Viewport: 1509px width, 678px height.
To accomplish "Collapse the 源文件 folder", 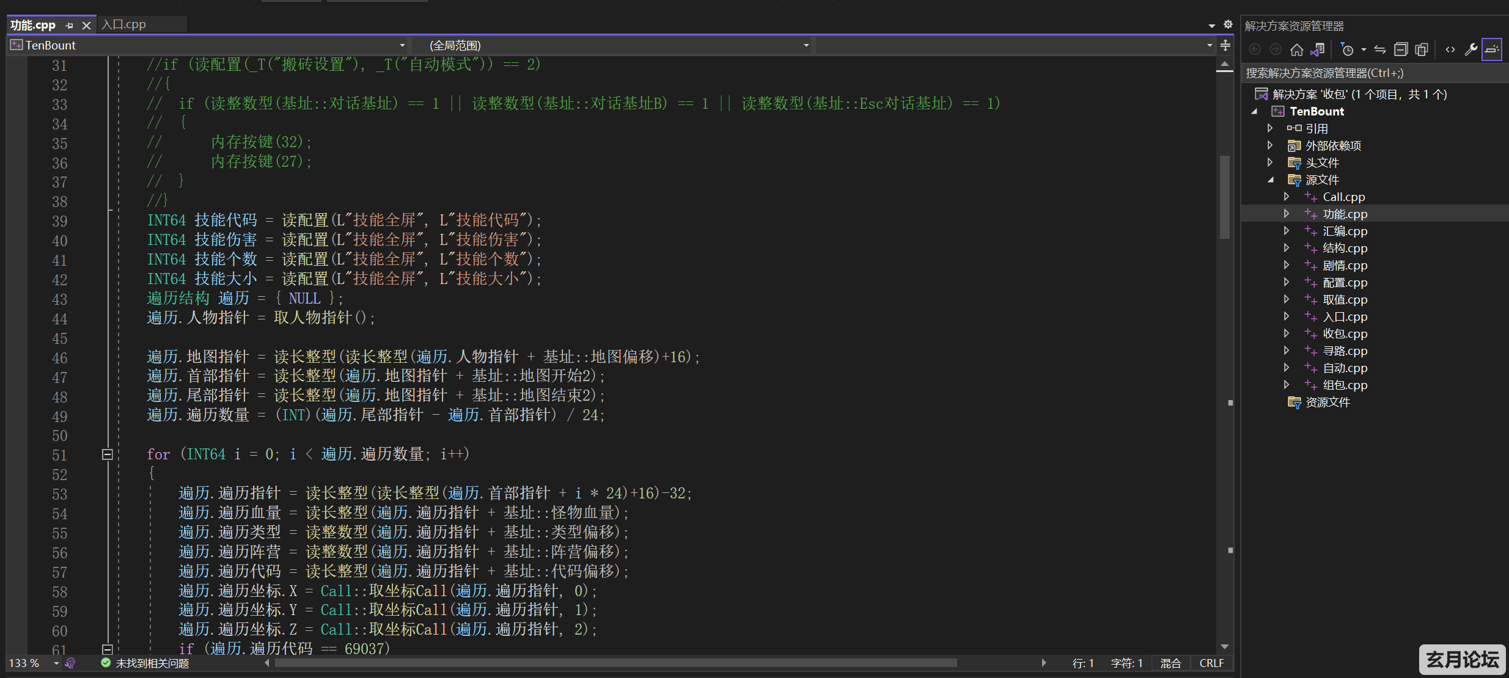I will [x=1270, y=180].
